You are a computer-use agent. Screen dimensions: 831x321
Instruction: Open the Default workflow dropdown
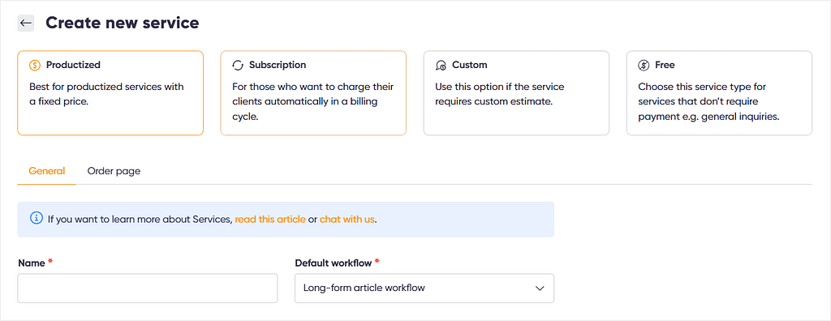[x=424, y=288]
